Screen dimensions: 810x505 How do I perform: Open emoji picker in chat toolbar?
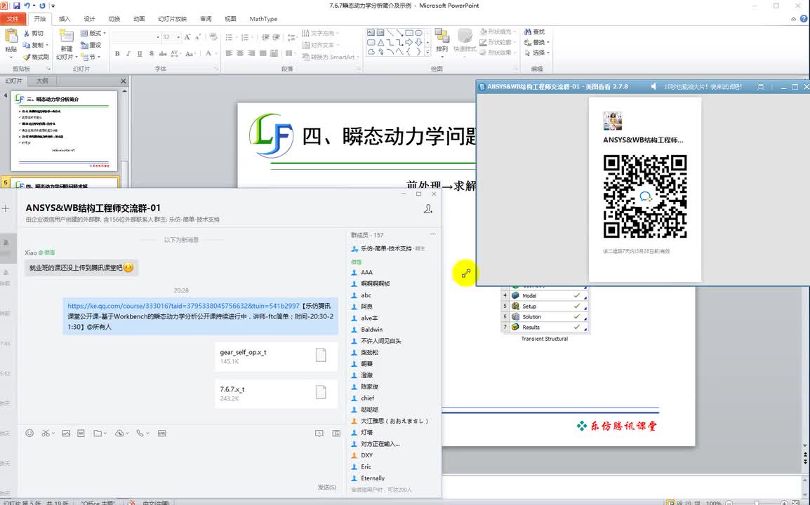(x=29, y=433)
